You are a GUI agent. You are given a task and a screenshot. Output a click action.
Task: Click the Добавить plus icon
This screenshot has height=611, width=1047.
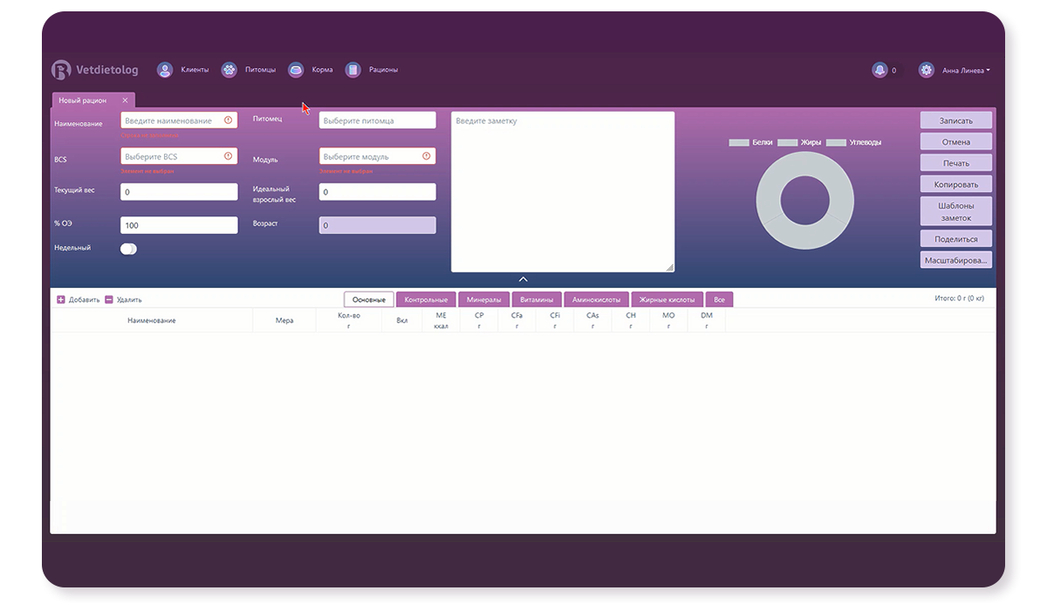tap(61, 299)
